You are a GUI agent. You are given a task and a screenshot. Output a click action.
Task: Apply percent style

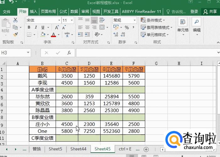click(127, 28)
